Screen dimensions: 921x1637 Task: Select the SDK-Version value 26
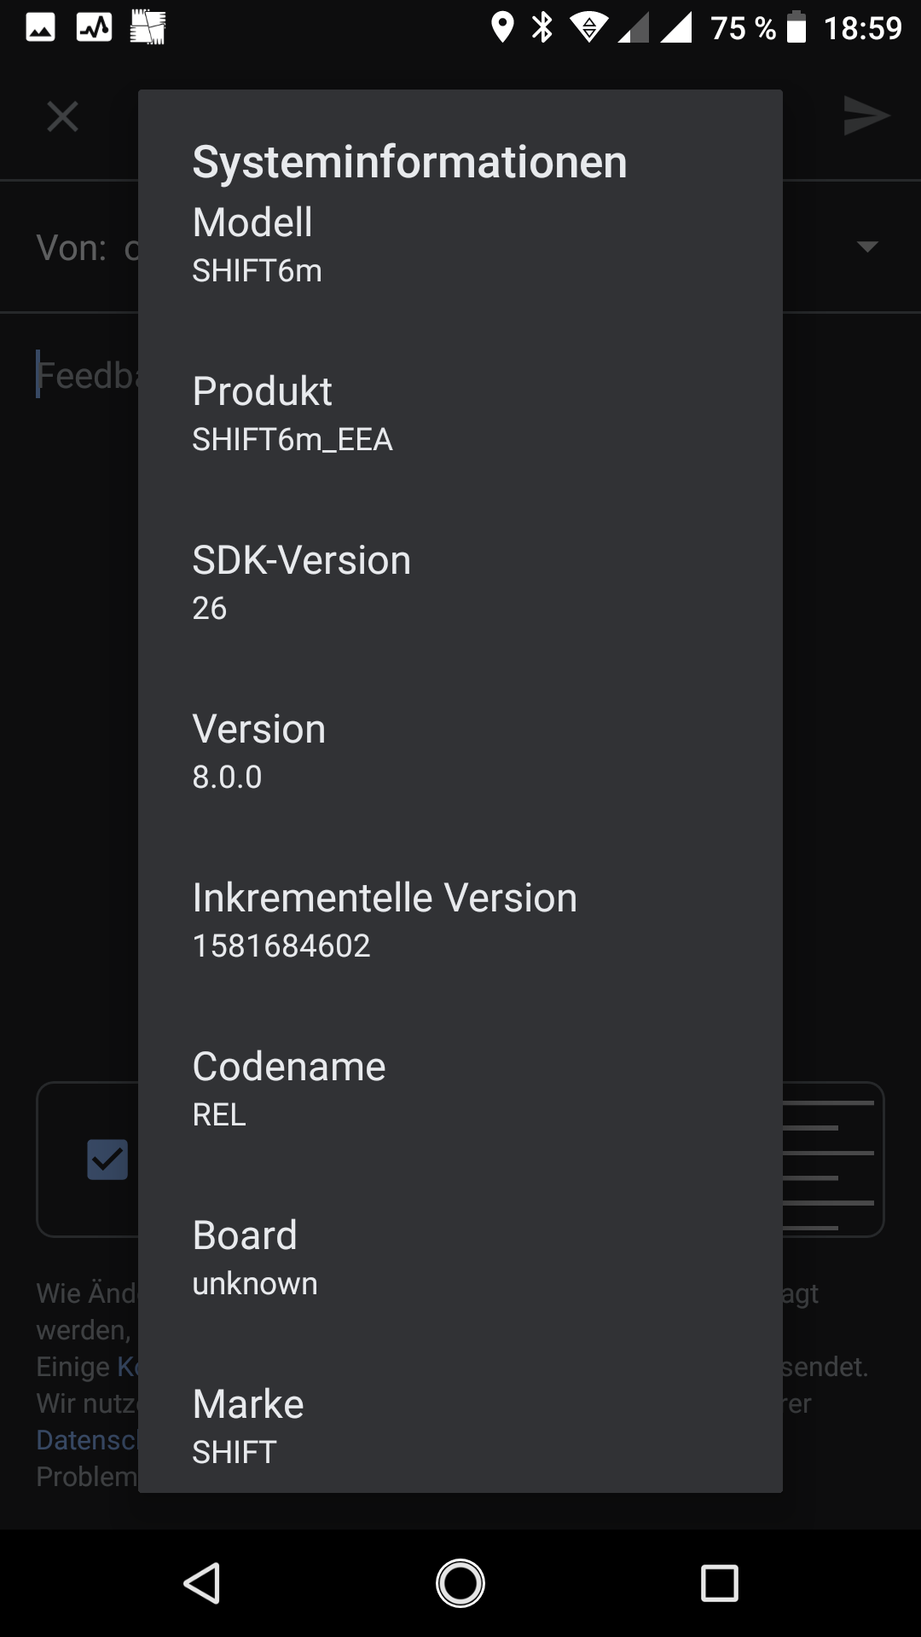pos(209,609)
